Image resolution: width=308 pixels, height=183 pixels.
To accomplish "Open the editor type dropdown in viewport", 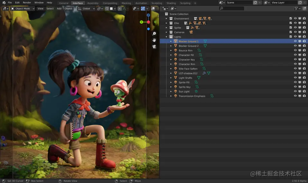I will (x=5, y=9).
